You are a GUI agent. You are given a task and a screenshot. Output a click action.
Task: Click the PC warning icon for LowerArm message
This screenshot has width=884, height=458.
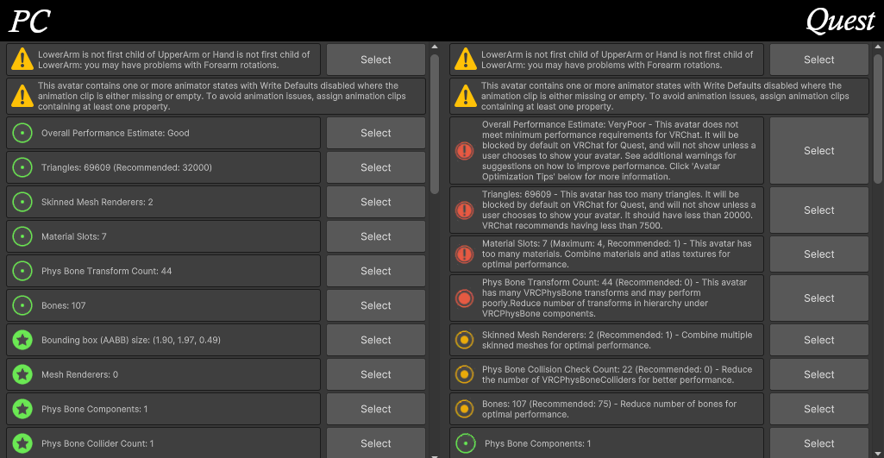coord(22,60)
